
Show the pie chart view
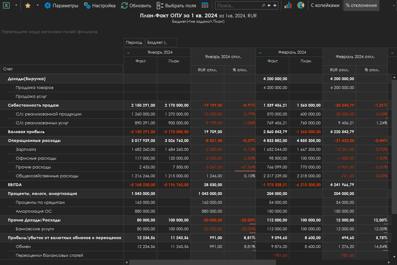pyautogui.click(x=300, y=5)
